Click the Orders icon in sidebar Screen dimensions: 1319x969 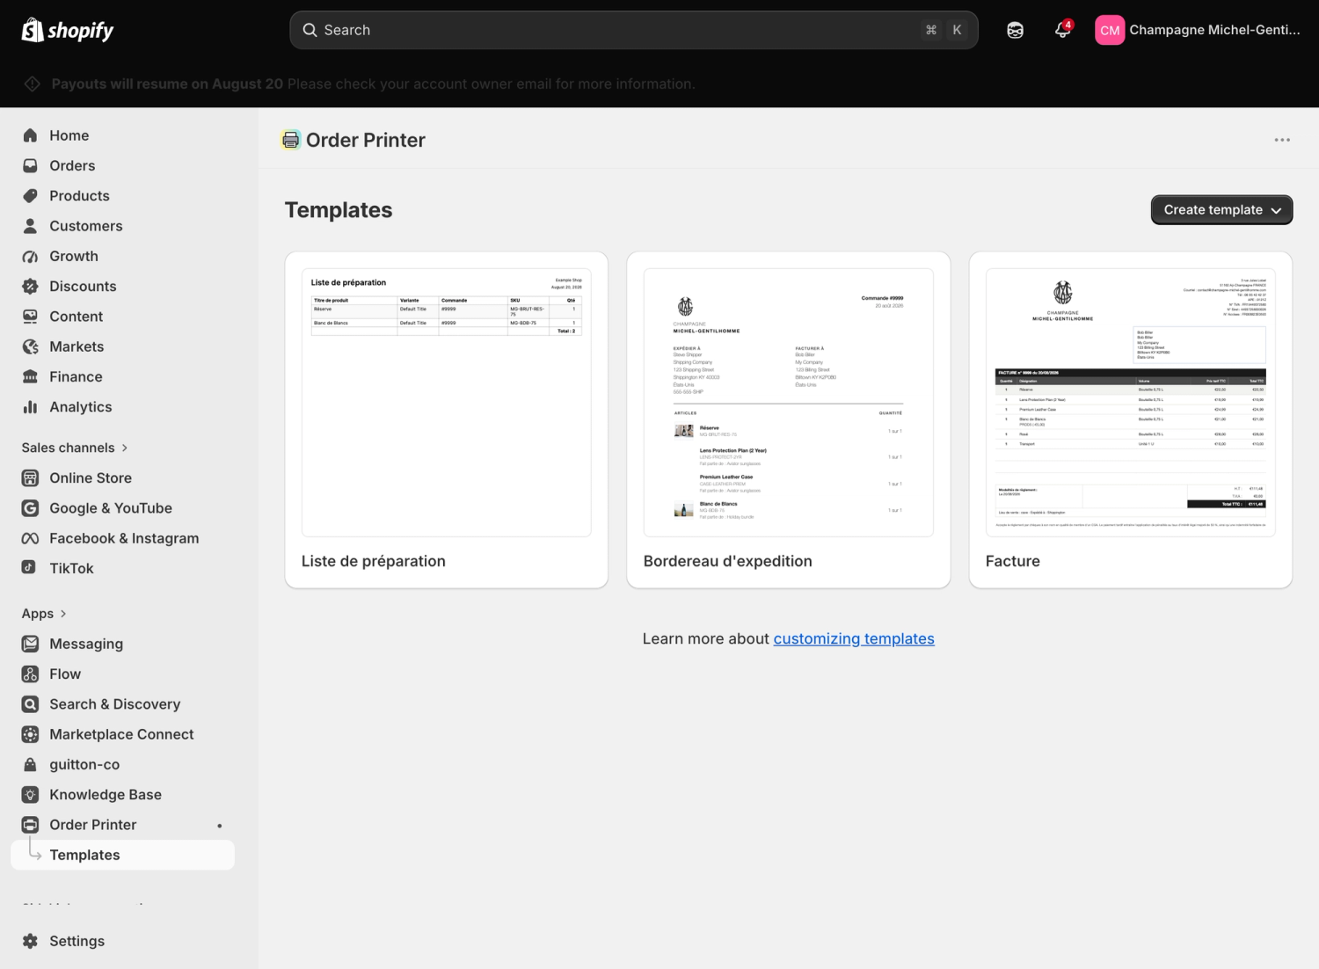[30, 165]
